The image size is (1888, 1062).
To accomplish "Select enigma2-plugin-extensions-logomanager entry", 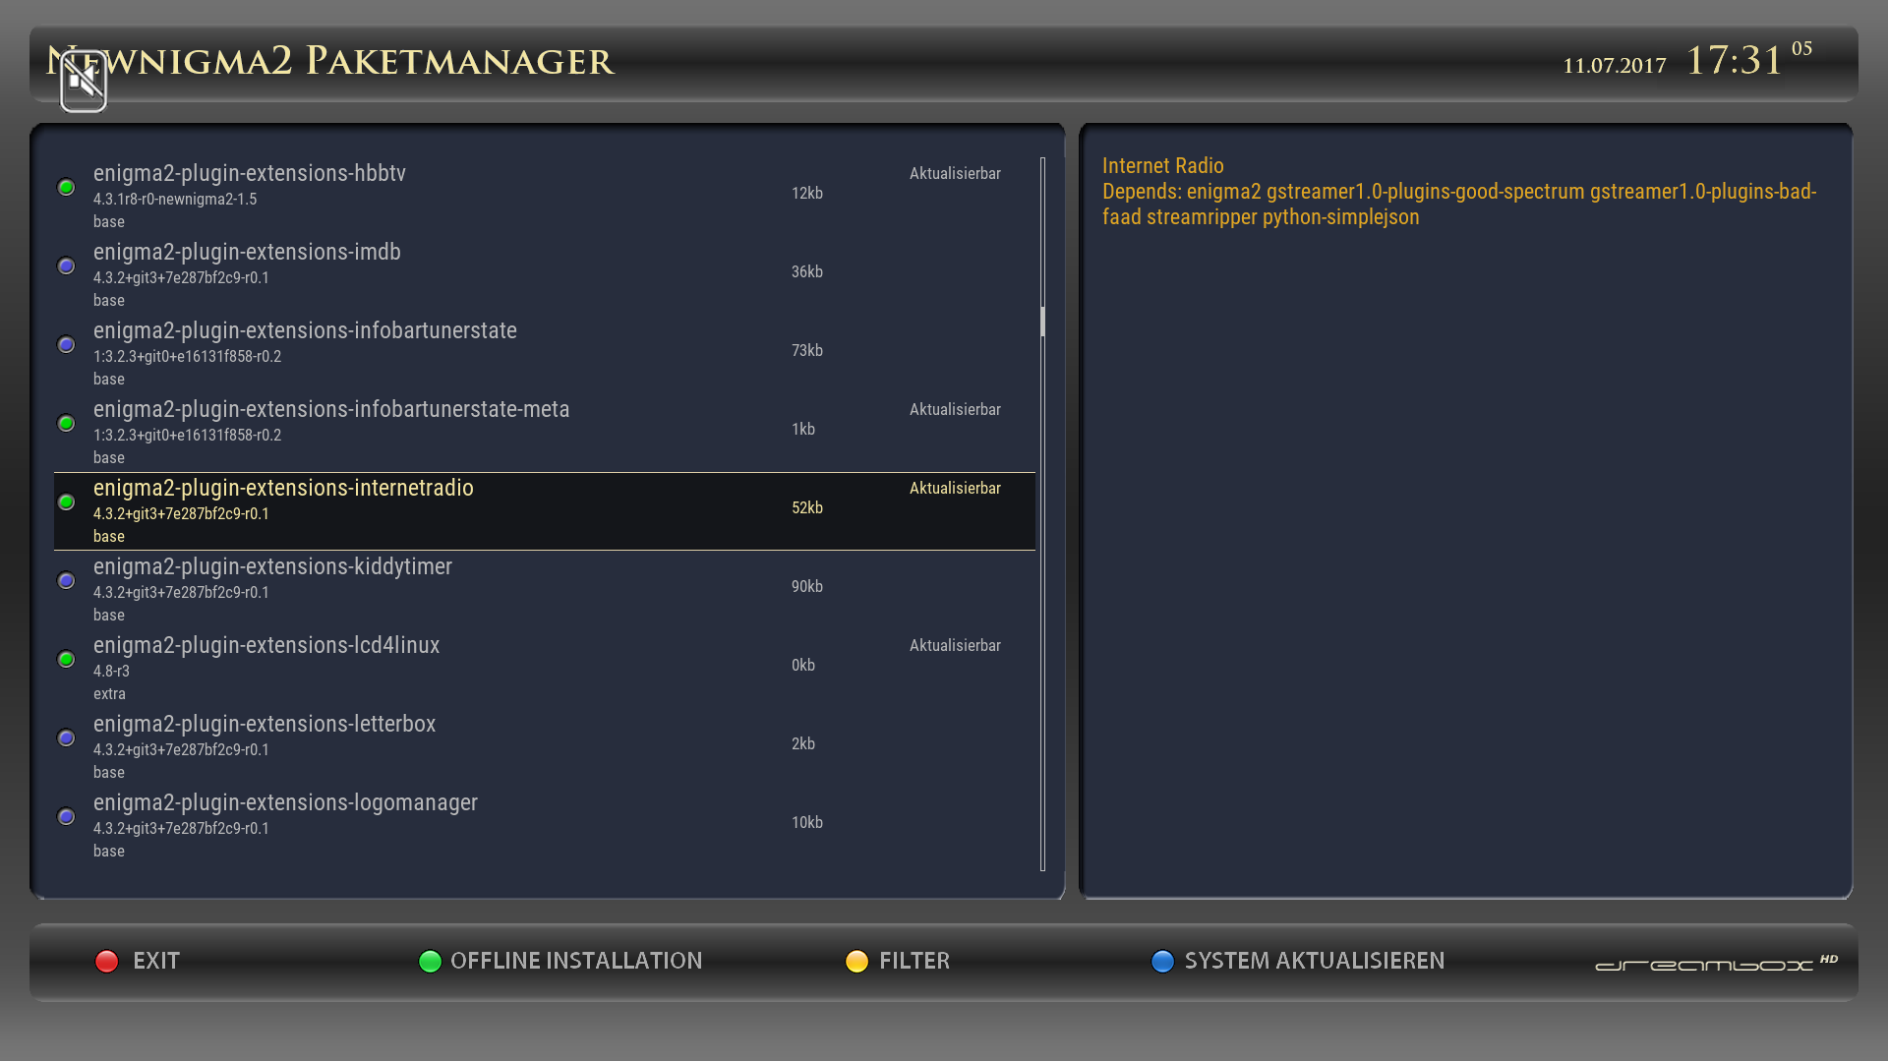I will coord(285,803).
